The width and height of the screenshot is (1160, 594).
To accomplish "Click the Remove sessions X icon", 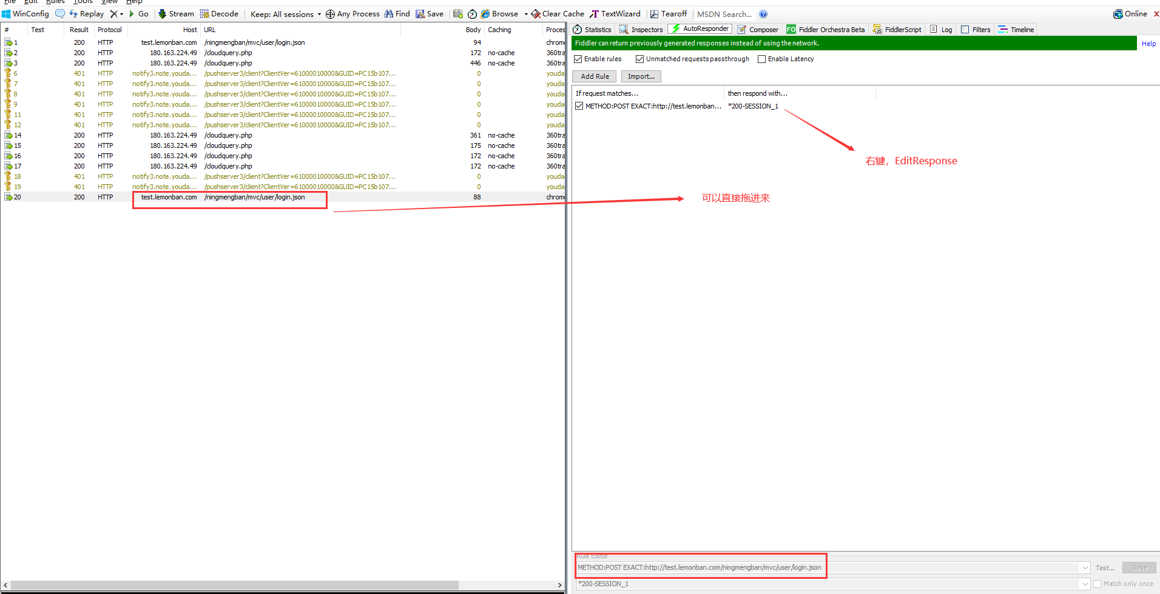I will point(113,14).
